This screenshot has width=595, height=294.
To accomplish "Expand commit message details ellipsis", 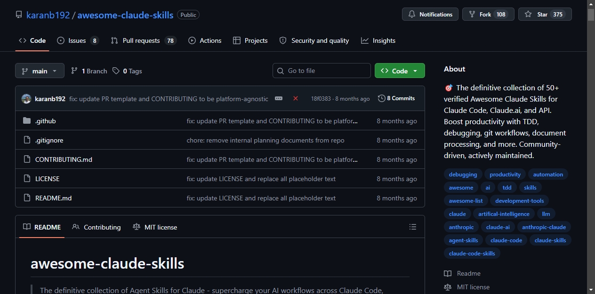I will pos(279,98).
